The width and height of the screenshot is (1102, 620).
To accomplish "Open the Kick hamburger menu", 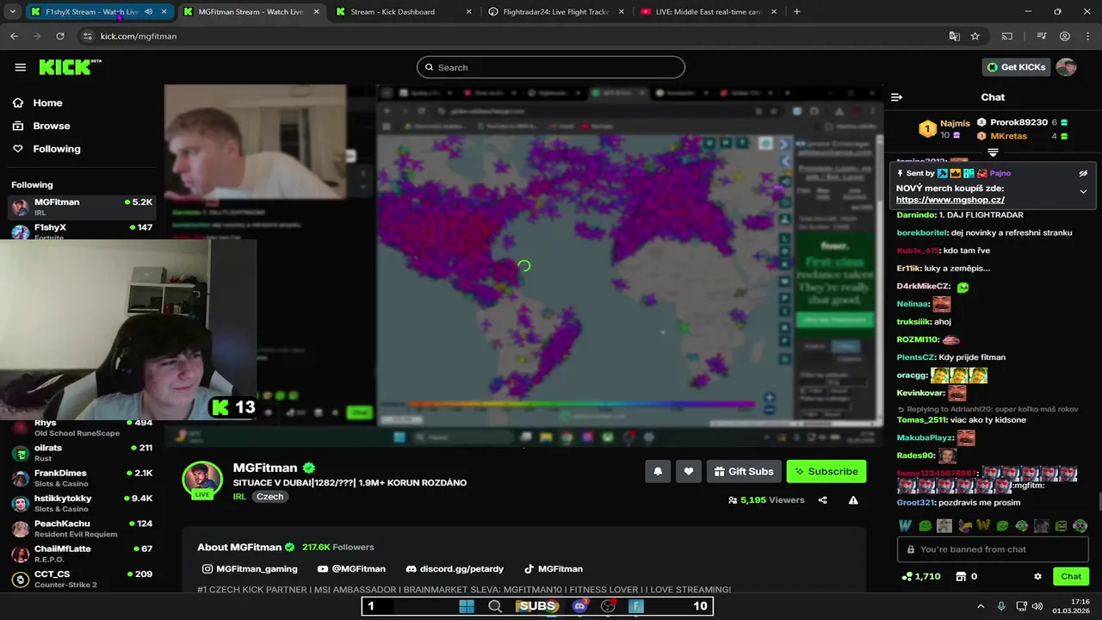I will point(20,67).
